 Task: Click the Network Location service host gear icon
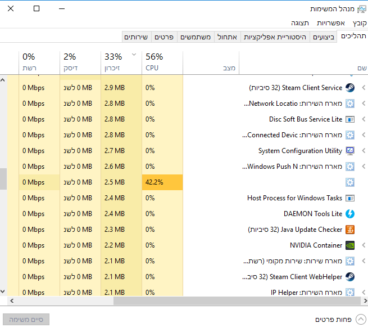tap(350, 104)
